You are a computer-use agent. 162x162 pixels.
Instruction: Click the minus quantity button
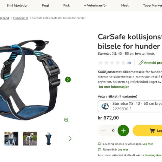point(103,131)
